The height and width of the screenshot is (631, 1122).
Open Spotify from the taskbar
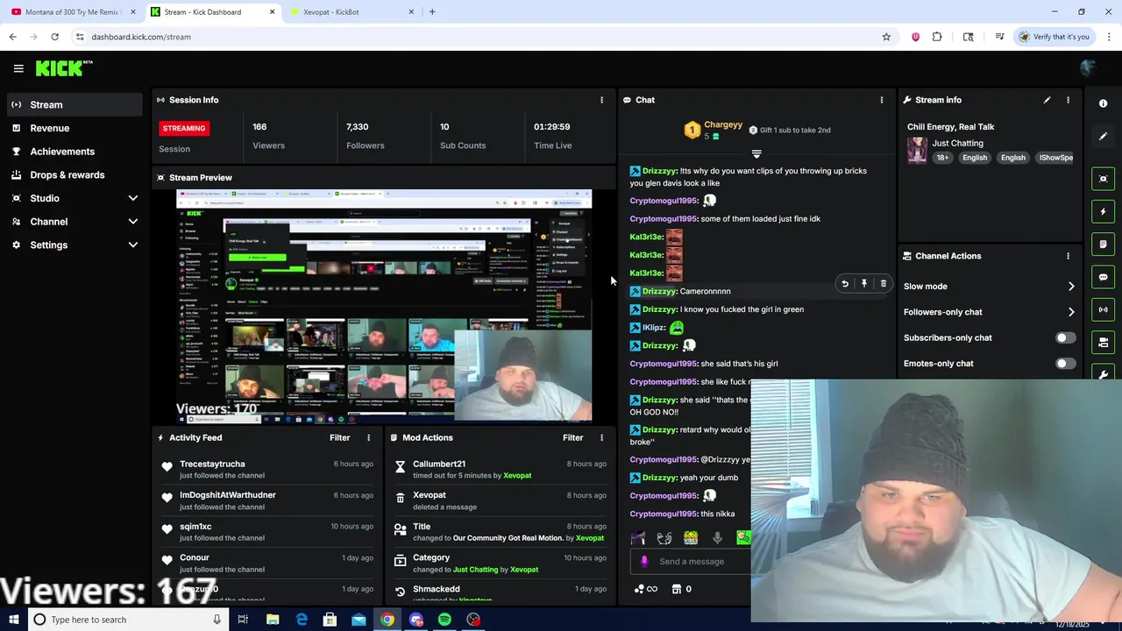(x=444, y=620)
